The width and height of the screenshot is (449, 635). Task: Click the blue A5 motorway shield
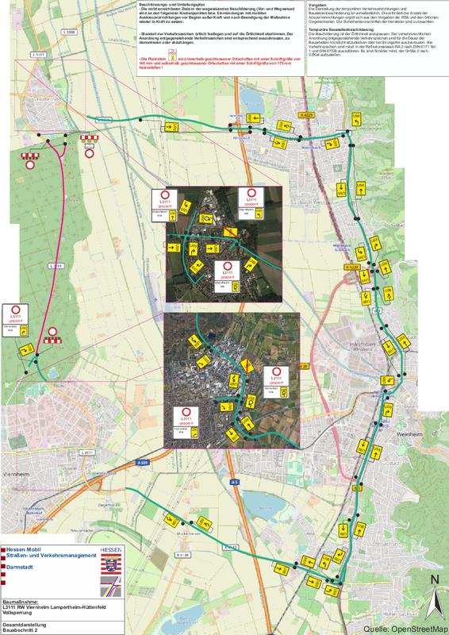(235, 483)
